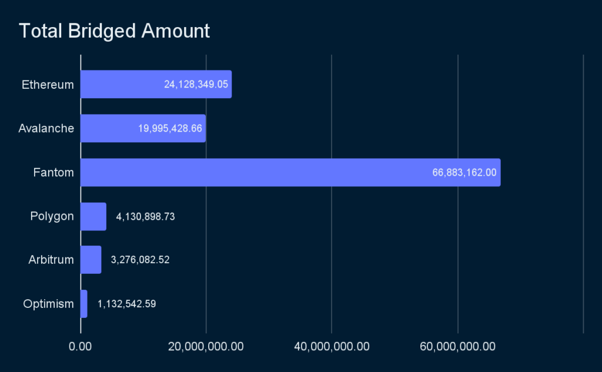Image resolution: width=602 pixels, height=372 pixels.
Task: Click the Fantom category label
Action: (53, 172)
